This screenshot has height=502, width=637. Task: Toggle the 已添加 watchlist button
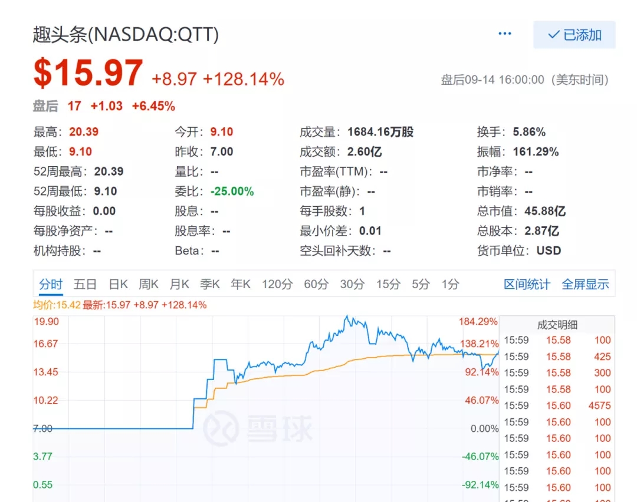pyautogui.click(x=574, y=35)
